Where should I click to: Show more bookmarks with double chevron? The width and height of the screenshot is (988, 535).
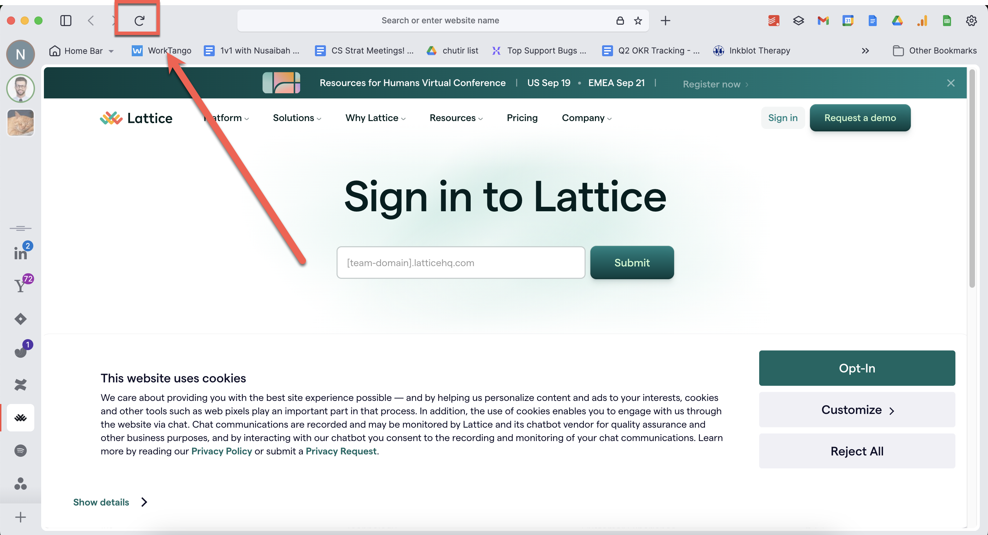tap(865, 51)
